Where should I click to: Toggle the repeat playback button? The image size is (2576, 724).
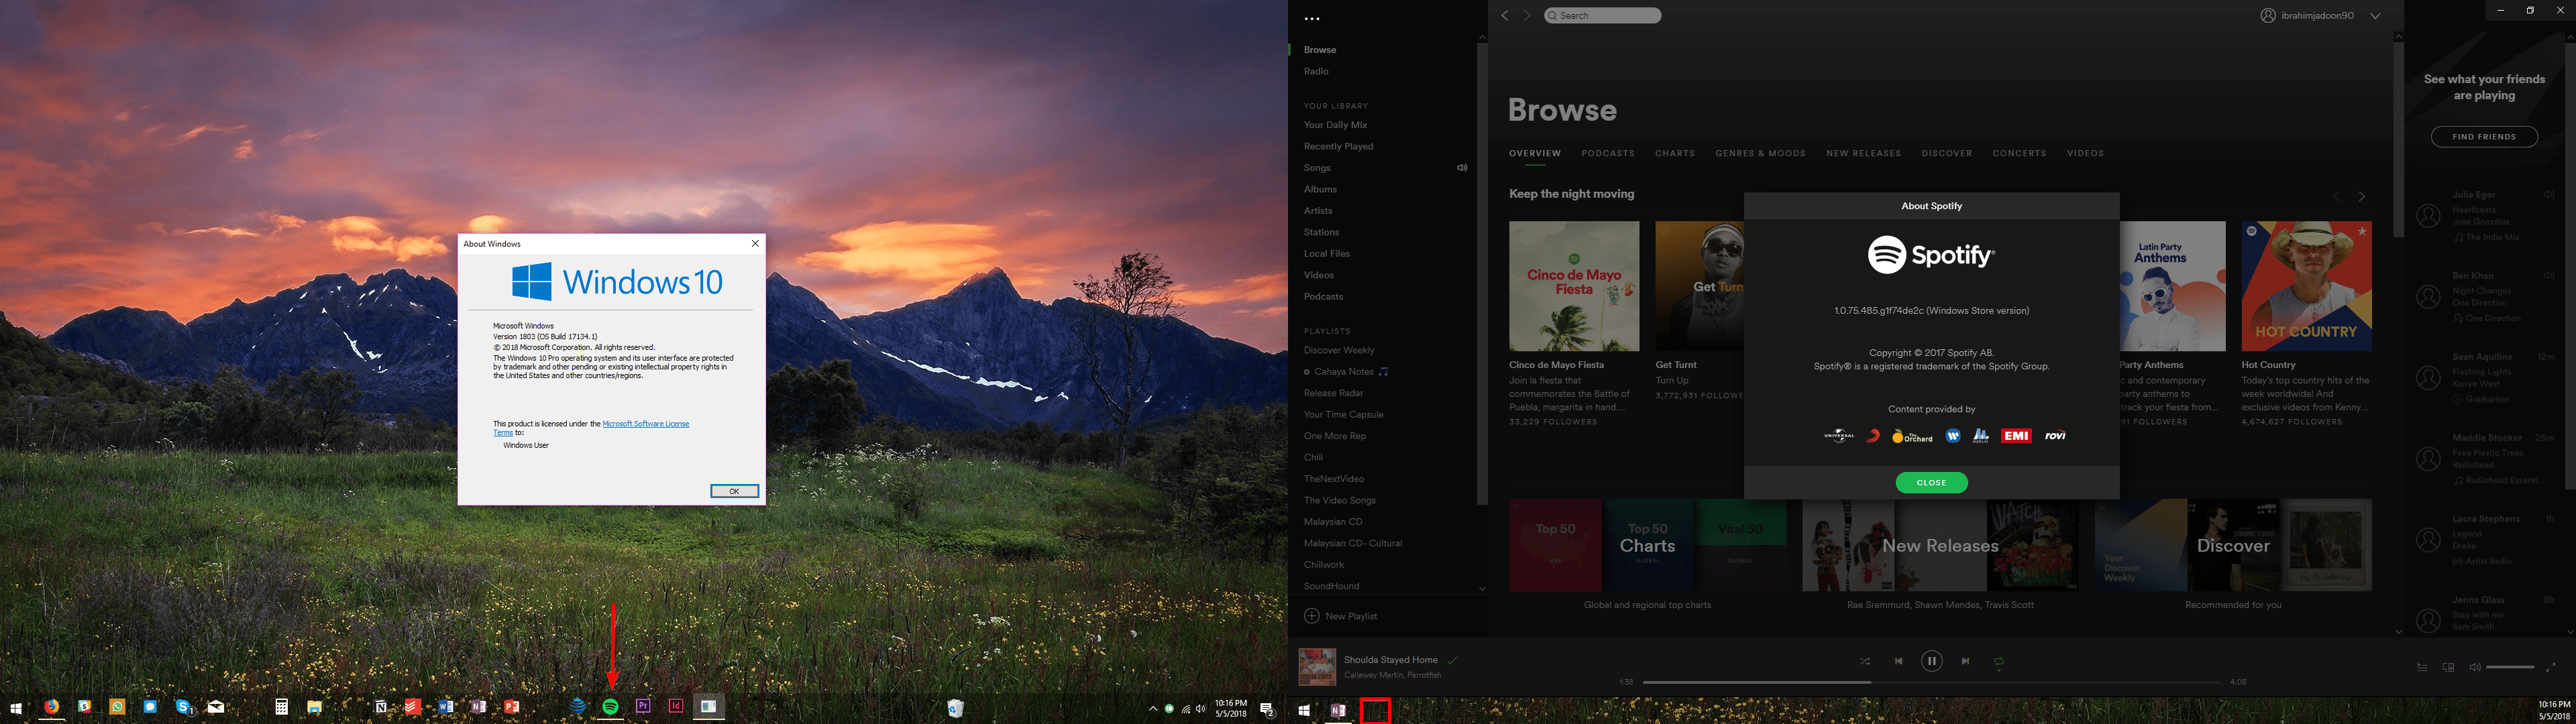point(1998,662)
